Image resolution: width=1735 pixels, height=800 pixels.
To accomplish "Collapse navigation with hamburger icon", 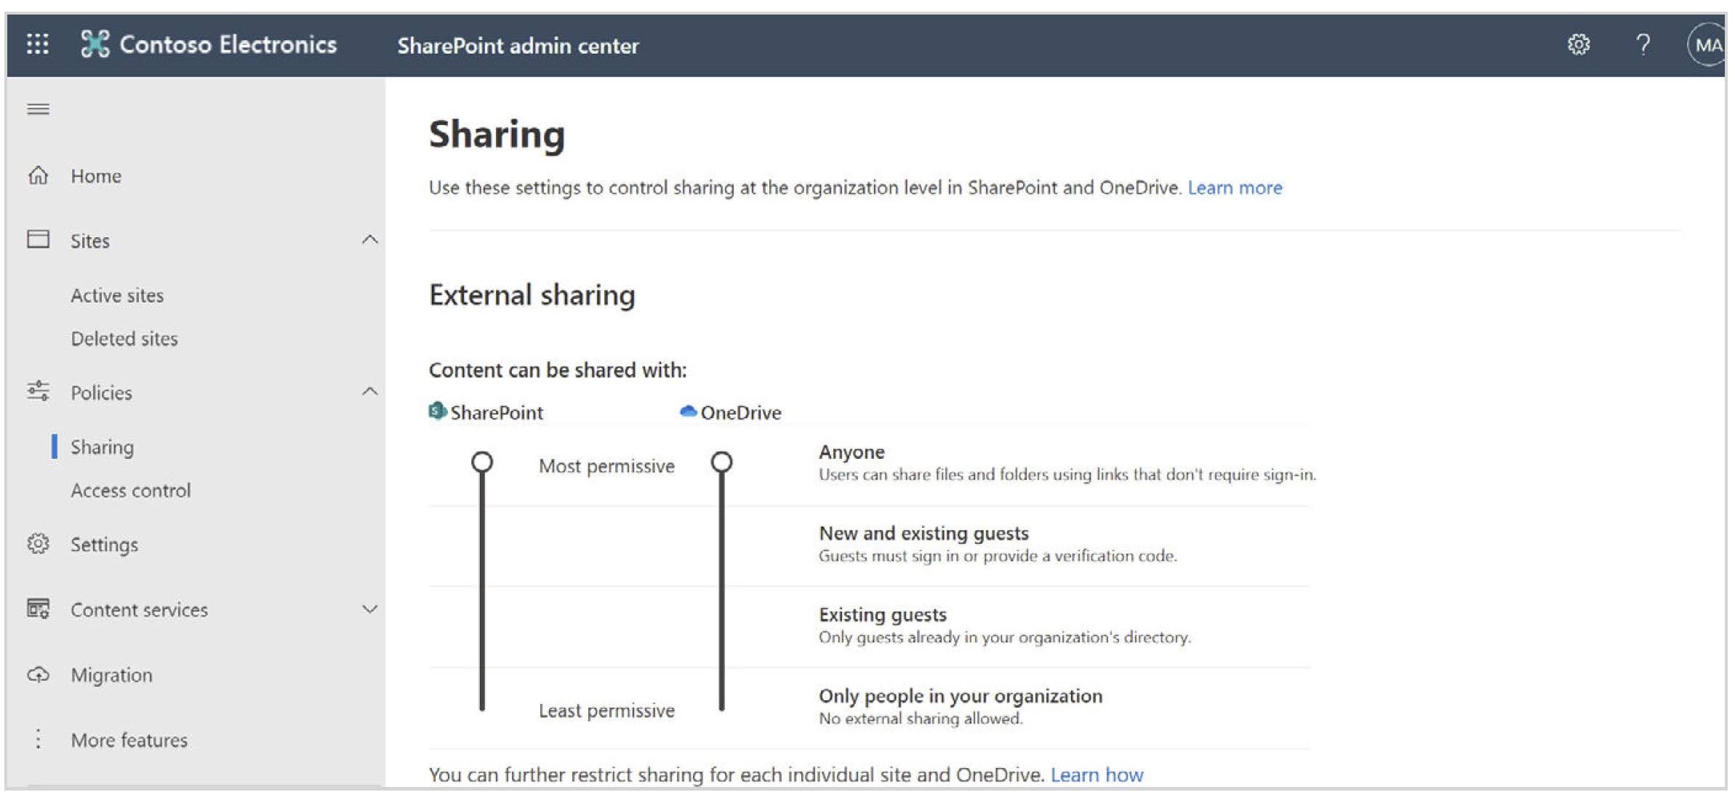I will (x=38, y=109).
